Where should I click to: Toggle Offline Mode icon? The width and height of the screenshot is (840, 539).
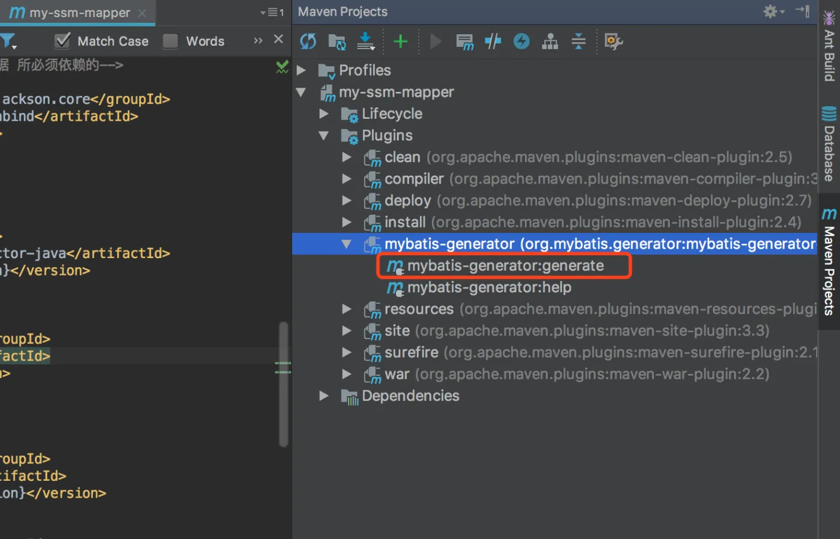tap(493, 41)
